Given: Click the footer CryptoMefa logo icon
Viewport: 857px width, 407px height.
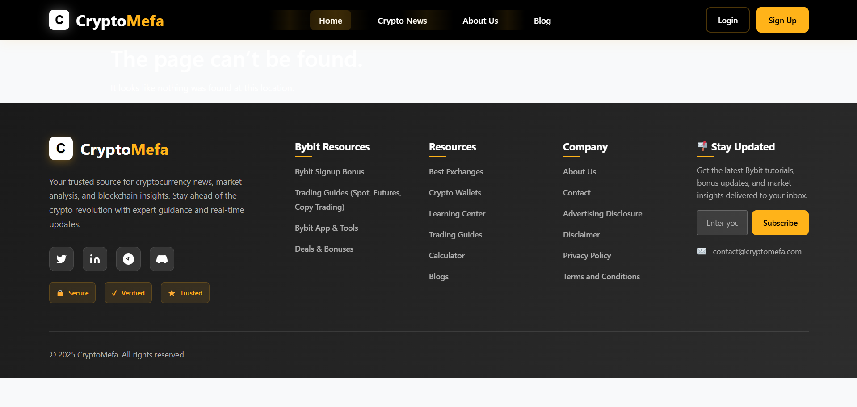Looking at the screenshot, I should [61, 148].
